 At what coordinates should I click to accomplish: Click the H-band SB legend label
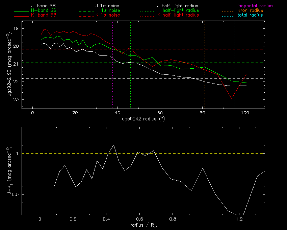point(44,10)
